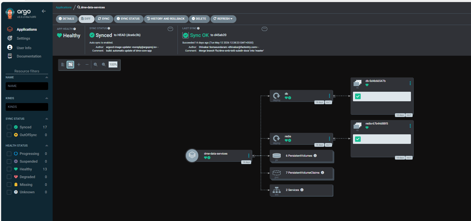Click the PersistentVolumeClaims pvc icon
471x221 pixels.
[x=277, y=173]
